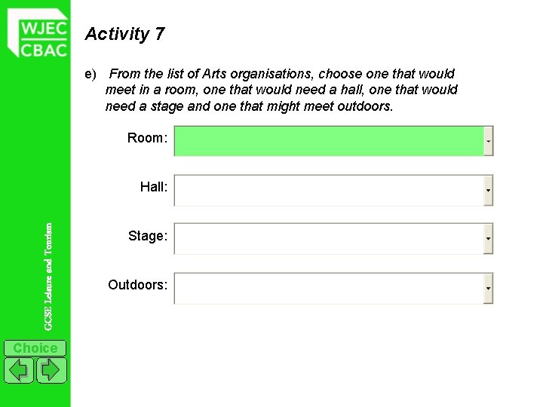The image size is (543, 407).
Task: Click inside the Stage answer field
Action: (329, 239)
